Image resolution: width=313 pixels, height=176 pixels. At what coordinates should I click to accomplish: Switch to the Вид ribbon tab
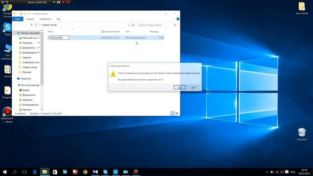58,19
